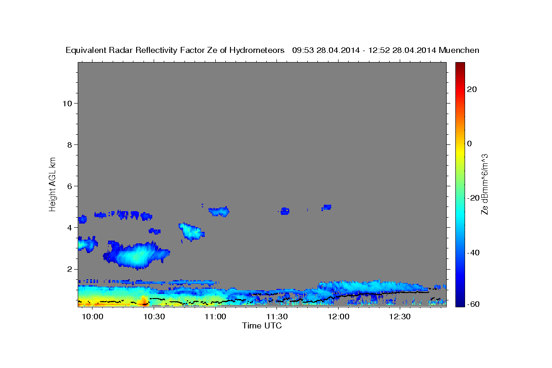Click the '10:30' time tick label
Image resolution: width=552 pixels, height=368 pixels.
[154, 316]
